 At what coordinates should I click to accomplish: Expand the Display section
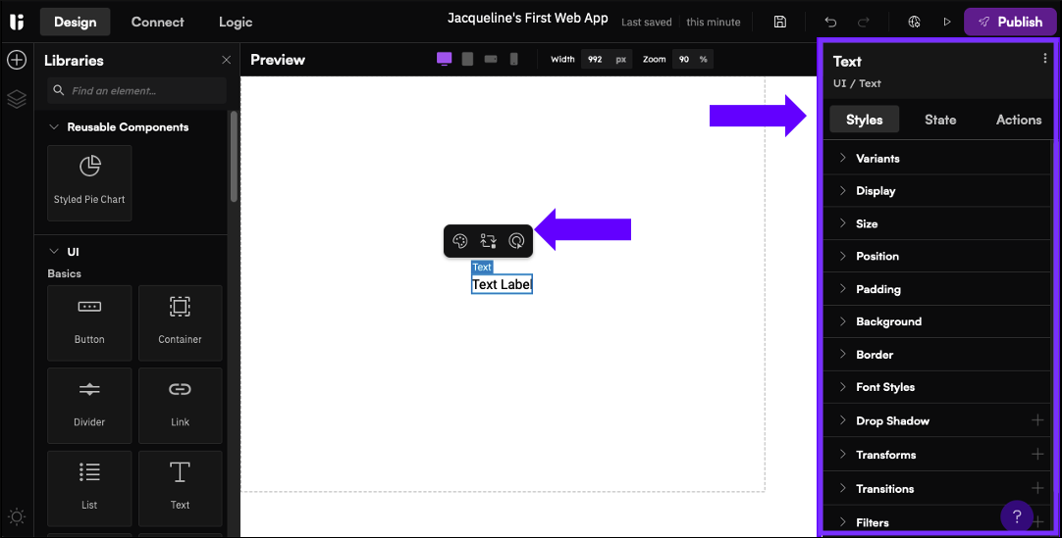click(936, 190)
